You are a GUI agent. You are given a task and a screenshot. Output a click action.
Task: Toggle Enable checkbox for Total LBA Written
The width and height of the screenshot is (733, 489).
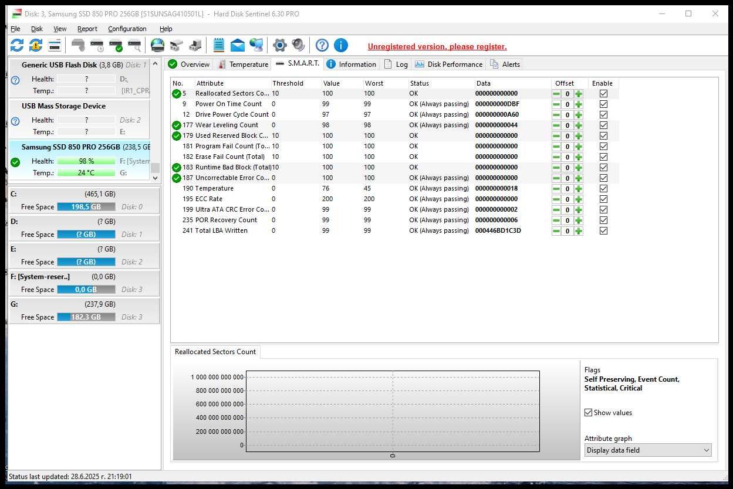pos(603,231)
